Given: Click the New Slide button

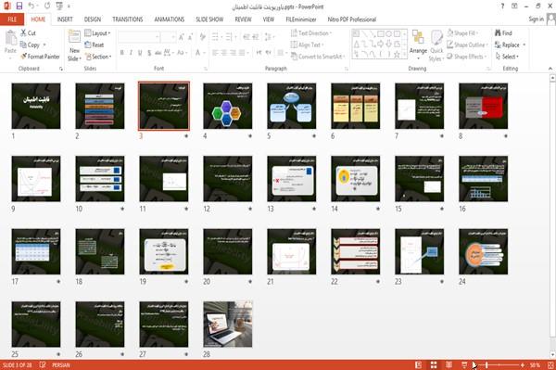Looking at the screenshot, I should pyautogui.click(x=74, y=45).
